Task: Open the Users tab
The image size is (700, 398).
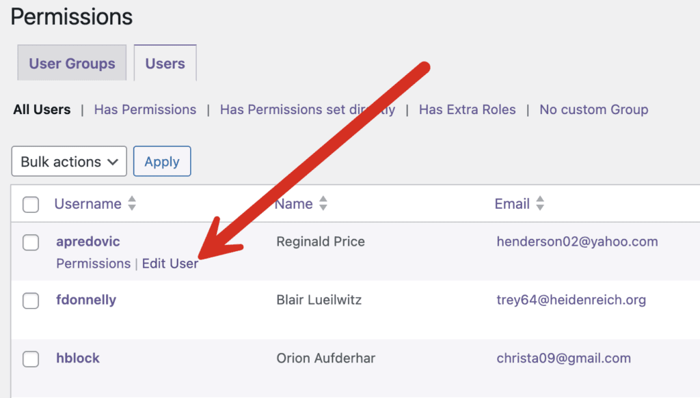Action: pos(165,63)
